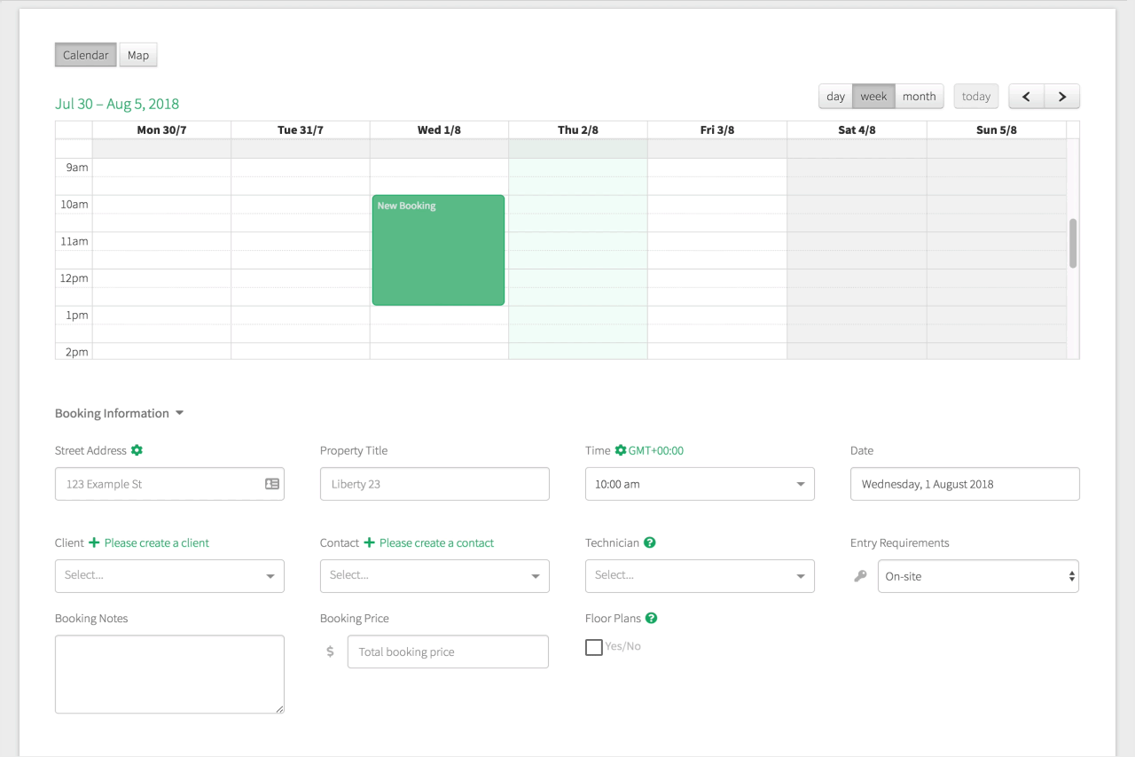The image size is (1135, 757).
Task: Click the 11am time label
Action: coord(74,241)
